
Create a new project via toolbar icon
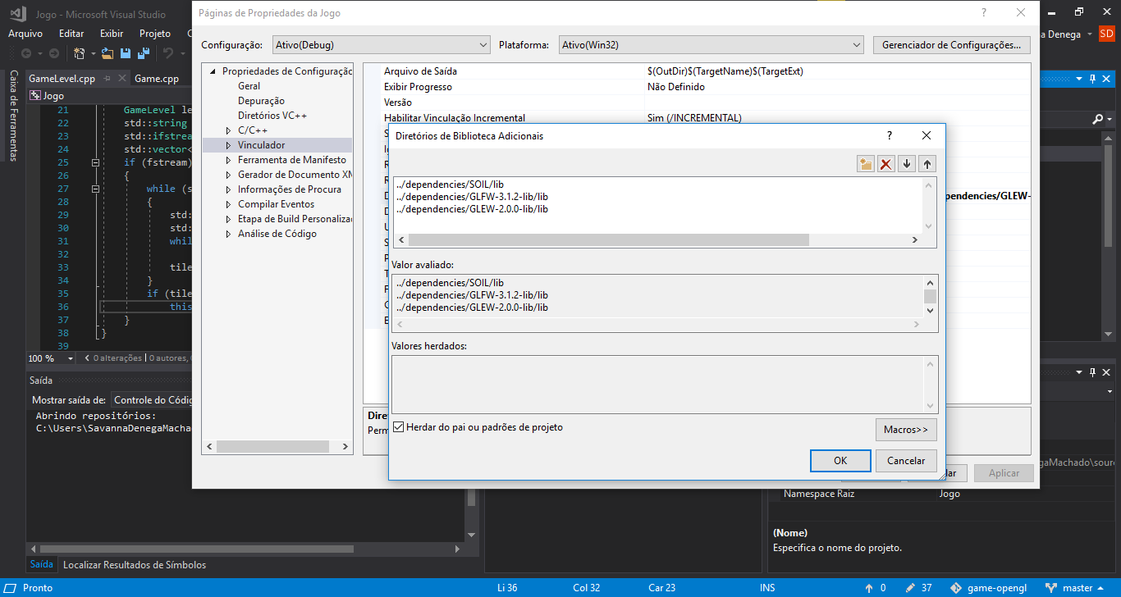coord(80,53)
